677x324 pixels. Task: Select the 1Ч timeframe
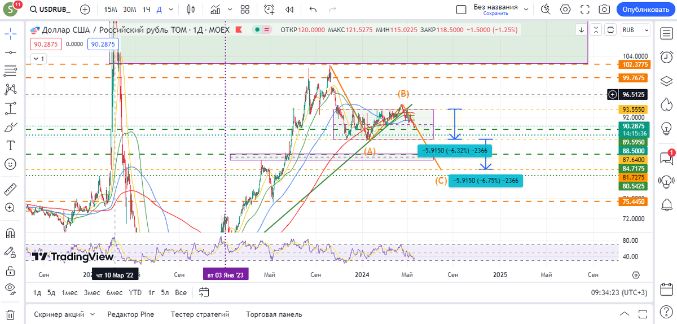pos(147,10)
